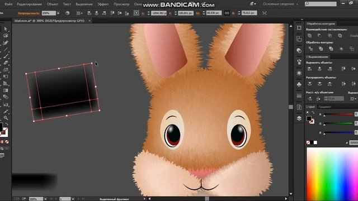Select the Paintbrush tool
The height and width of the screenshot is (201, 358).
[6, 56]
